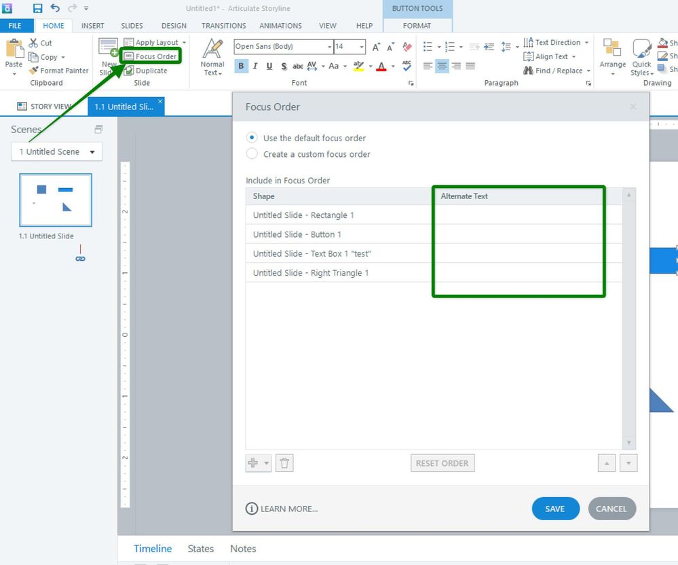Select 'Use the default focus order' option

coord(252,138)
